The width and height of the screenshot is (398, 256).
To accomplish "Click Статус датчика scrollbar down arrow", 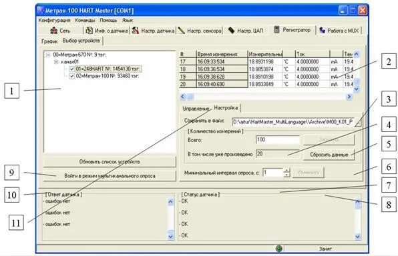I will (x=358, y=237).
